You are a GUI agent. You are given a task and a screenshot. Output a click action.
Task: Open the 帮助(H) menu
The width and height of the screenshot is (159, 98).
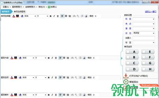click(42, 7)
